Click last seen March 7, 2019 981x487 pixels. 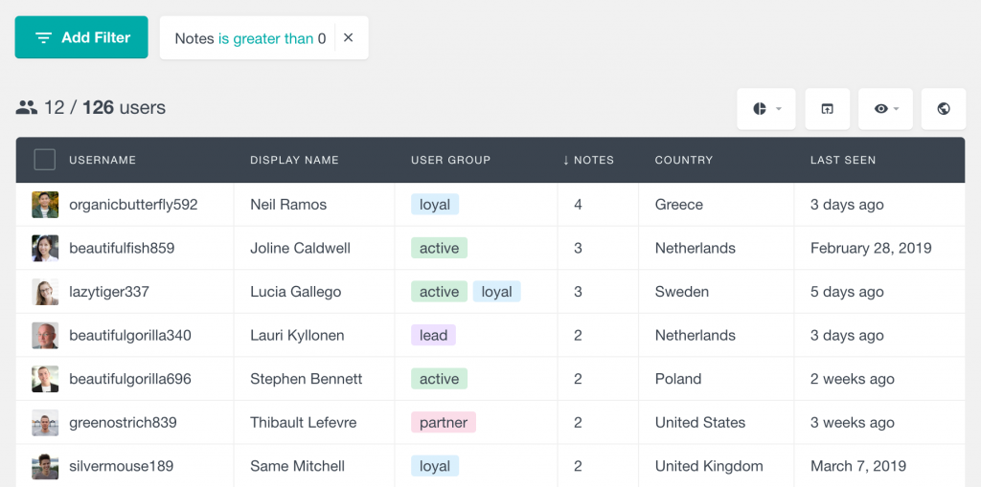[858, 466]
